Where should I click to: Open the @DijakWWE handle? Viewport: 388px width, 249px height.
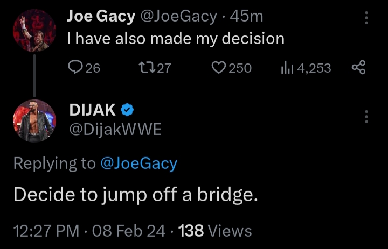tap(115, 130)
